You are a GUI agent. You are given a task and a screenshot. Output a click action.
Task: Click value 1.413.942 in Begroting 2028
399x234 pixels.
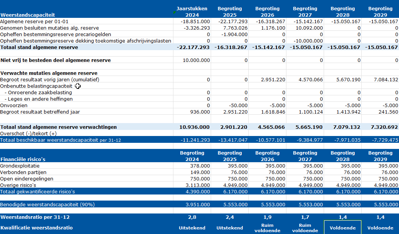pos(348,112)
